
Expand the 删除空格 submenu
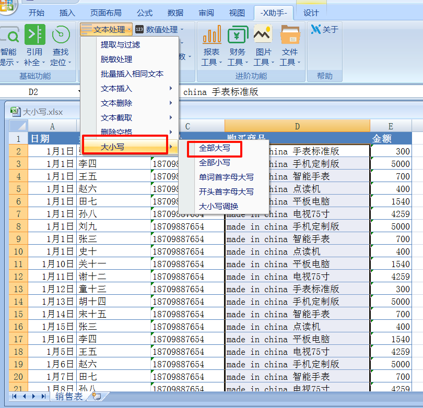point(130,132)
